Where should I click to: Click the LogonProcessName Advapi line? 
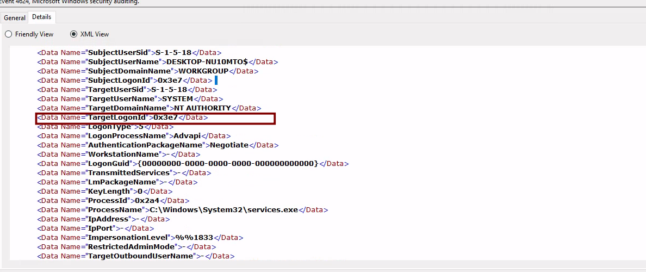[133, 136]
